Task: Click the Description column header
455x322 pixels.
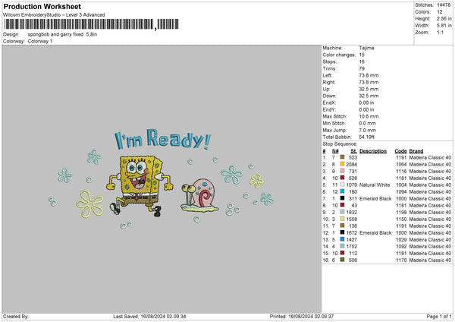Action: (373, 150)
